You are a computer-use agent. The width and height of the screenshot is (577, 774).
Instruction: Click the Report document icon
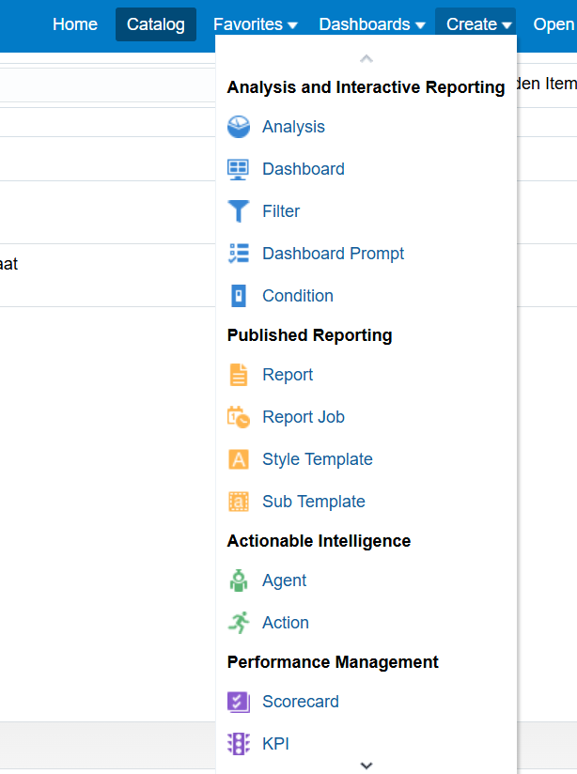pos(239,375)
